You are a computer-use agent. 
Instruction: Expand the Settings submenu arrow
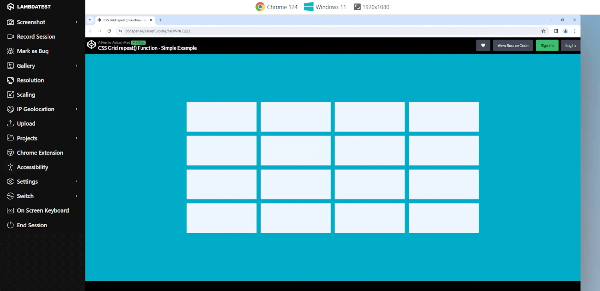click(76, 181)
